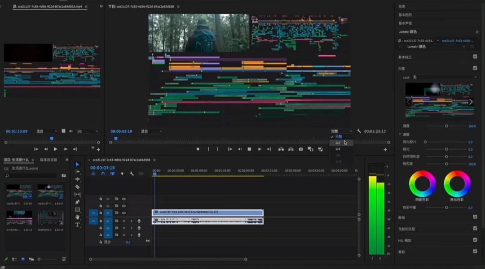This screenshot has width=485, height=269.
Task: Open program monitor button editor plus
Action: [385, 149]
